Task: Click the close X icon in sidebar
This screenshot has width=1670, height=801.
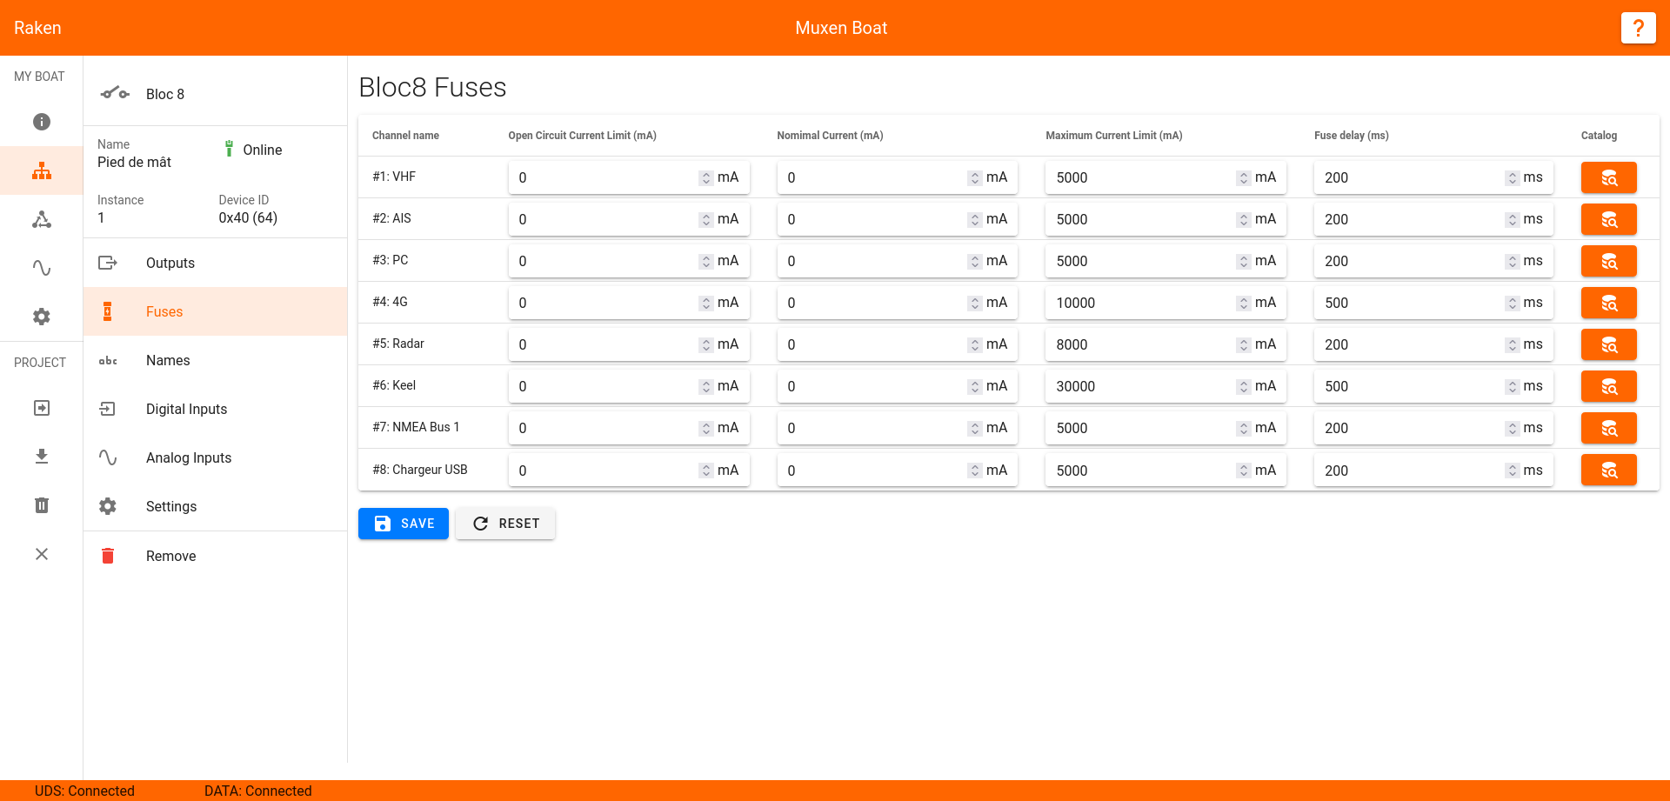Action: (42, 554)
